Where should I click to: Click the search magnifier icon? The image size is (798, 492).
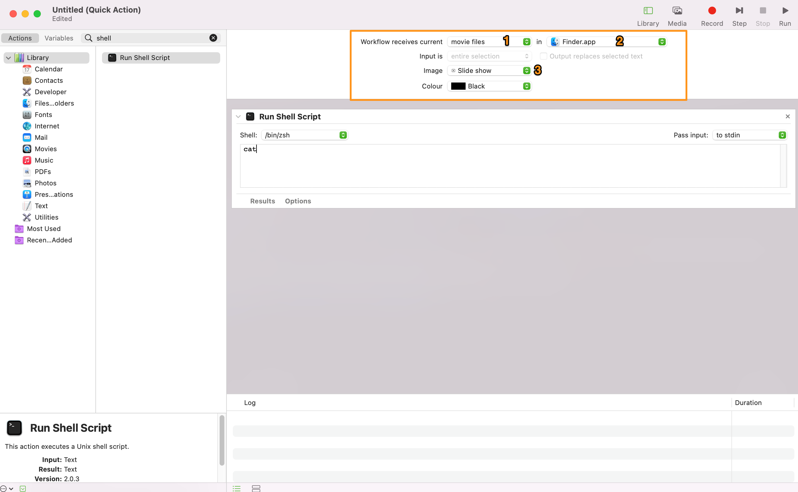click(88, 38)
